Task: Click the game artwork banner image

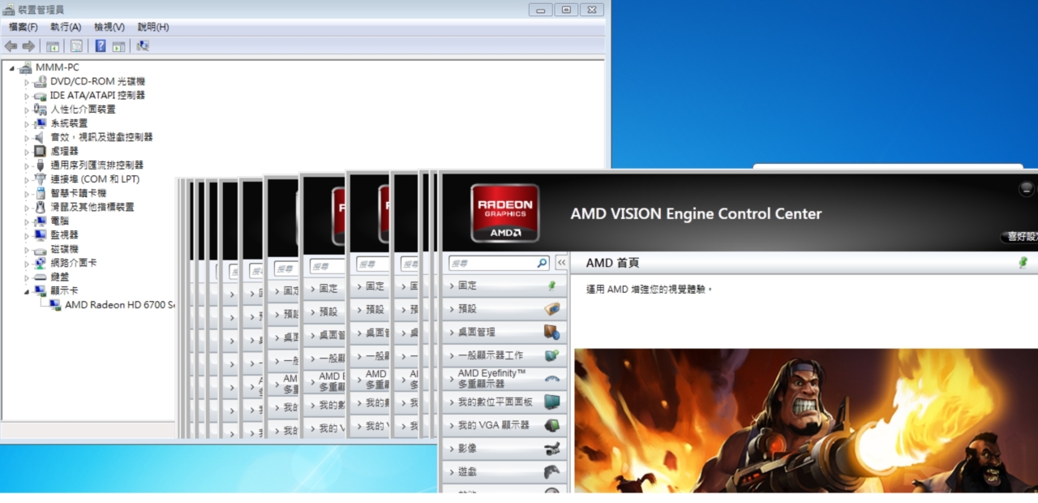Action: (806, 420)
